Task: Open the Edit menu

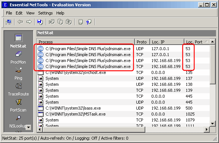Action: 19,13
